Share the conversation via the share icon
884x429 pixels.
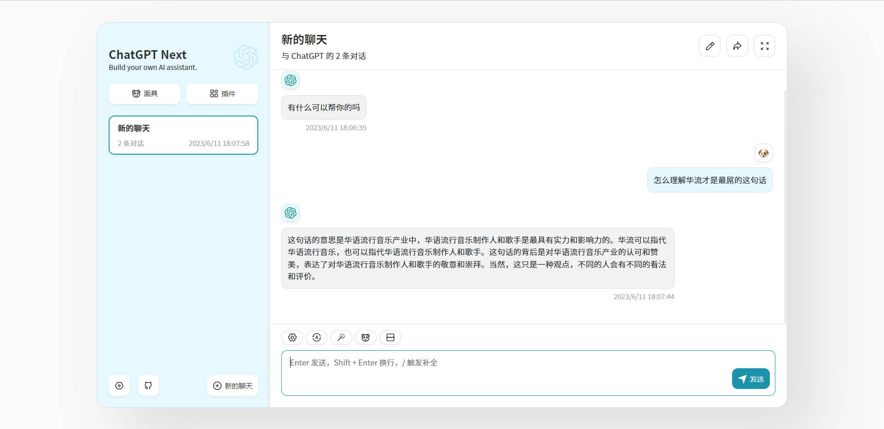point(737,46)
